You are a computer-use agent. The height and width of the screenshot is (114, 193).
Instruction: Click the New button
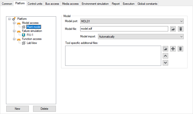coord(18,109)
